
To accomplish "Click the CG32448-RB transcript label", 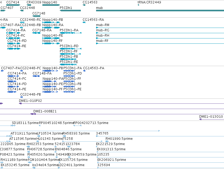I will coord(31,25).
